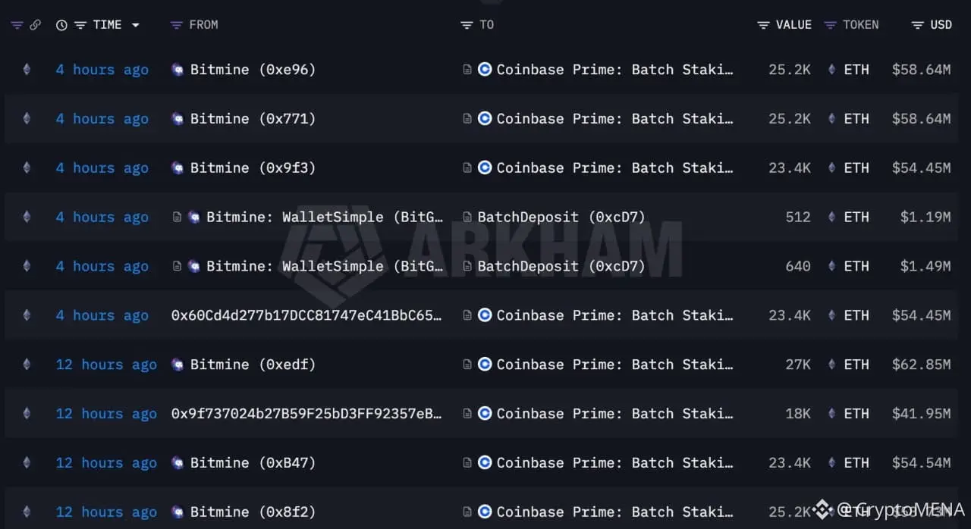The image size is (971, 529).
Task: Open the VALUE column filter
Action: pyautogui.click(x=763, y=25)
